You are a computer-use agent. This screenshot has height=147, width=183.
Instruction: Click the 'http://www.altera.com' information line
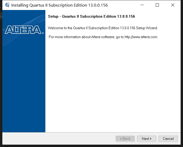pyautogui.click(x=103, y=37)
